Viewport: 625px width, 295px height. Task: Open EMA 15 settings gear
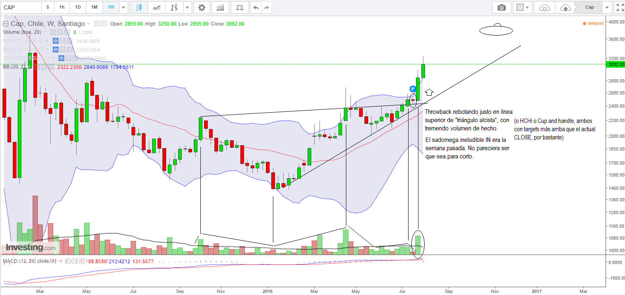tap(62, 41)
